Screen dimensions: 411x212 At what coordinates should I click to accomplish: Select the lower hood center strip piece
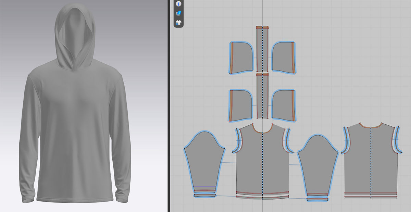pos(262,96)
